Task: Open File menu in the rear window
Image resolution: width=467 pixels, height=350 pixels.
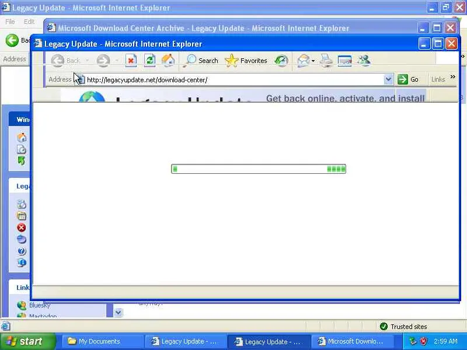Action: coord(10,22)
